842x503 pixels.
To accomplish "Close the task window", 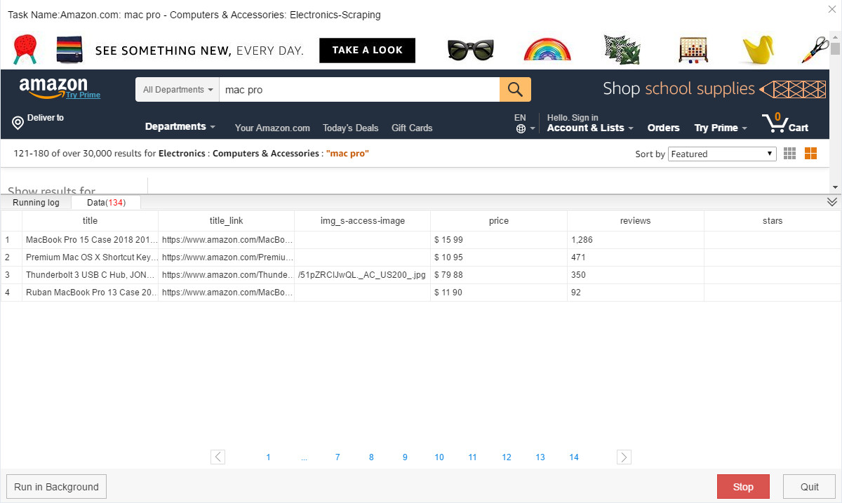I will click(x=832, y=8).
